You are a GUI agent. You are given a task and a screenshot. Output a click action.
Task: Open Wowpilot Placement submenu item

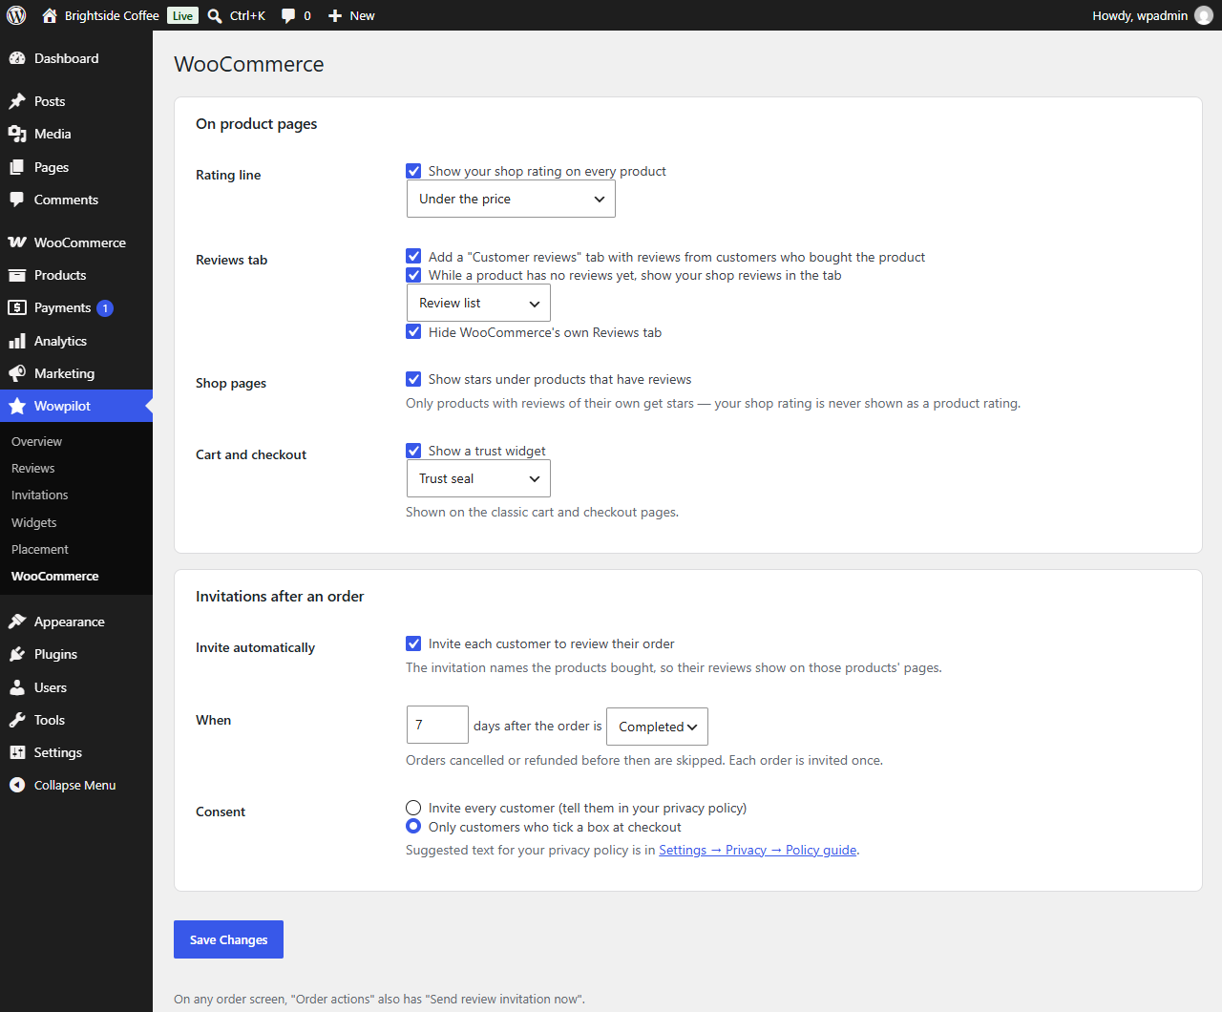(39, 549)
